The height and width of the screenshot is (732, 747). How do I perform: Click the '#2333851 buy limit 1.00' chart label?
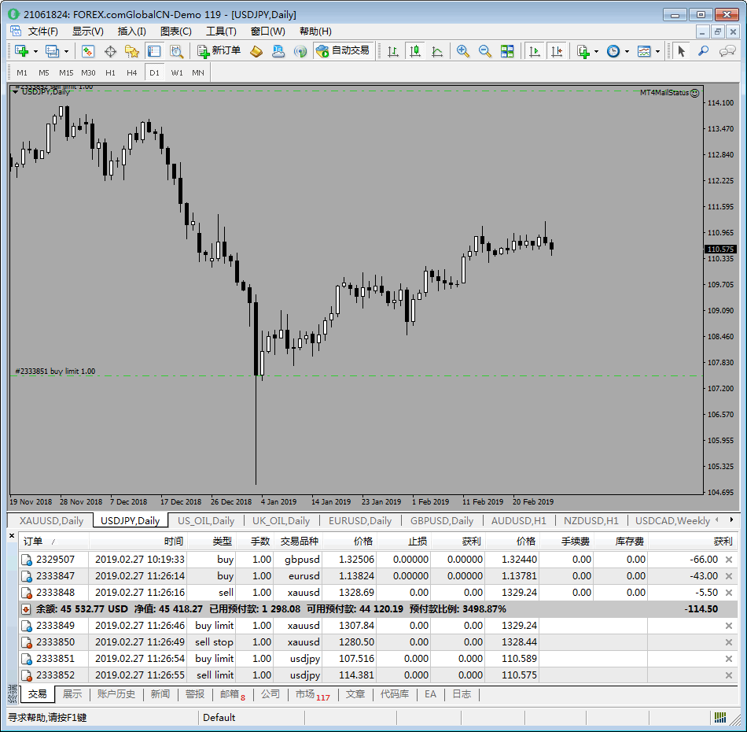click(55, 371)
